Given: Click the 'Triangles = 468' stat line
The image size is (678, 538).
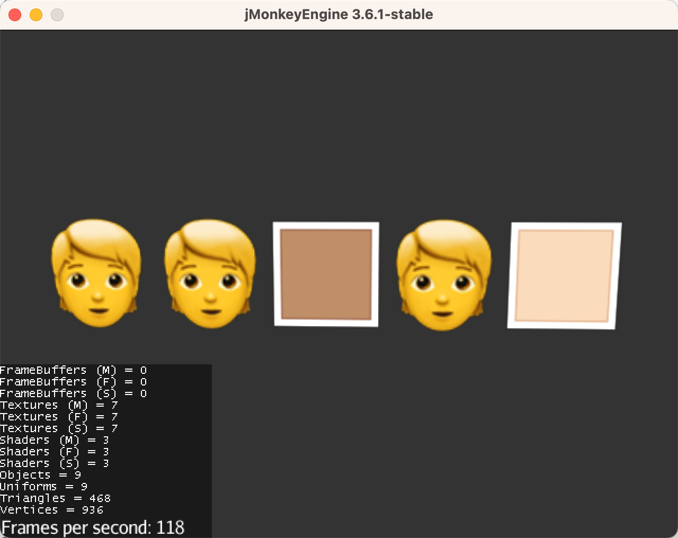Looking at the screenshot, I should pyautogui.click(x=56, y=498).
